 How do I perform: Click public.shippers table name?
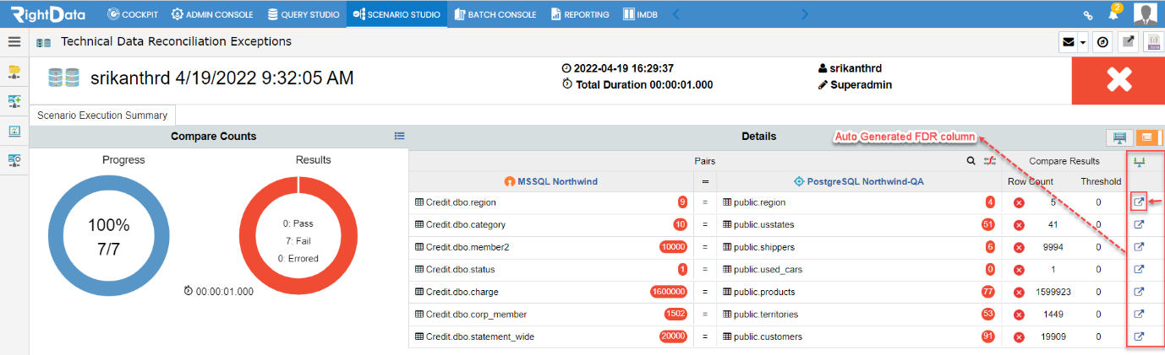pyautogui.click(x=764, y=247)
